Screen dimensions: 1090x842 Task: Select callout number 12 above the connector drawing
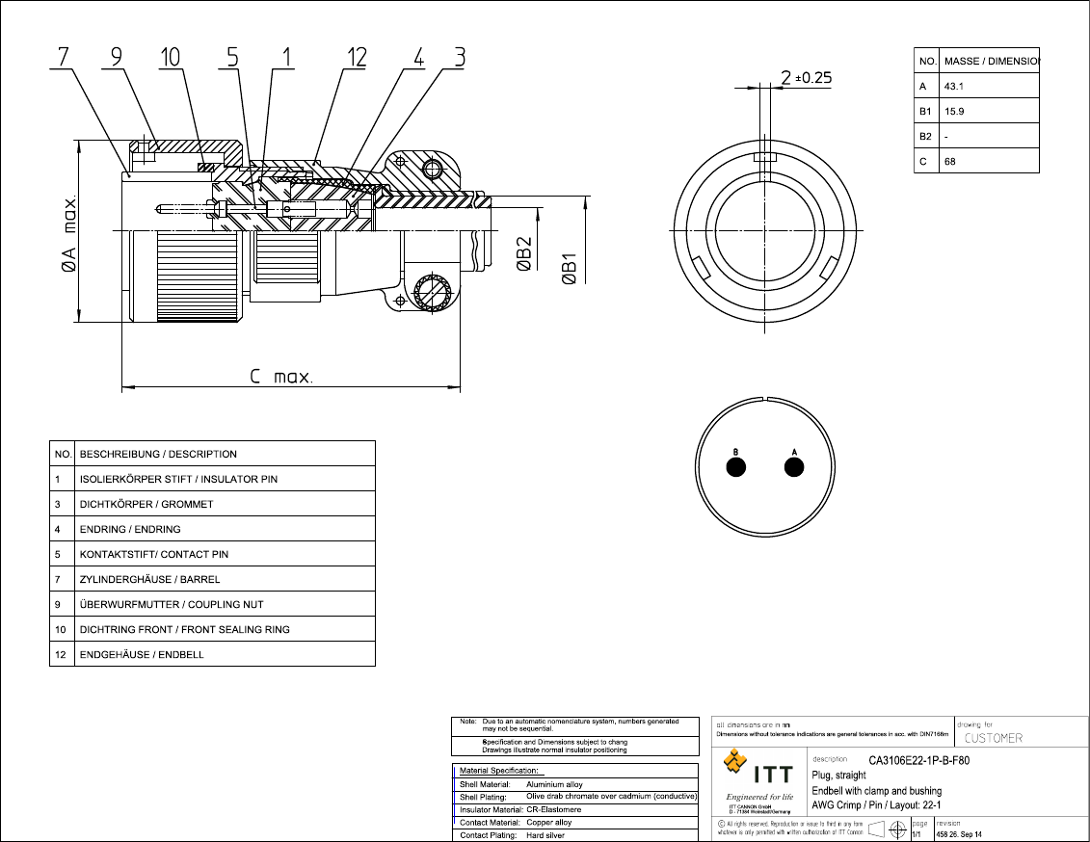click(x=358, y=57)
